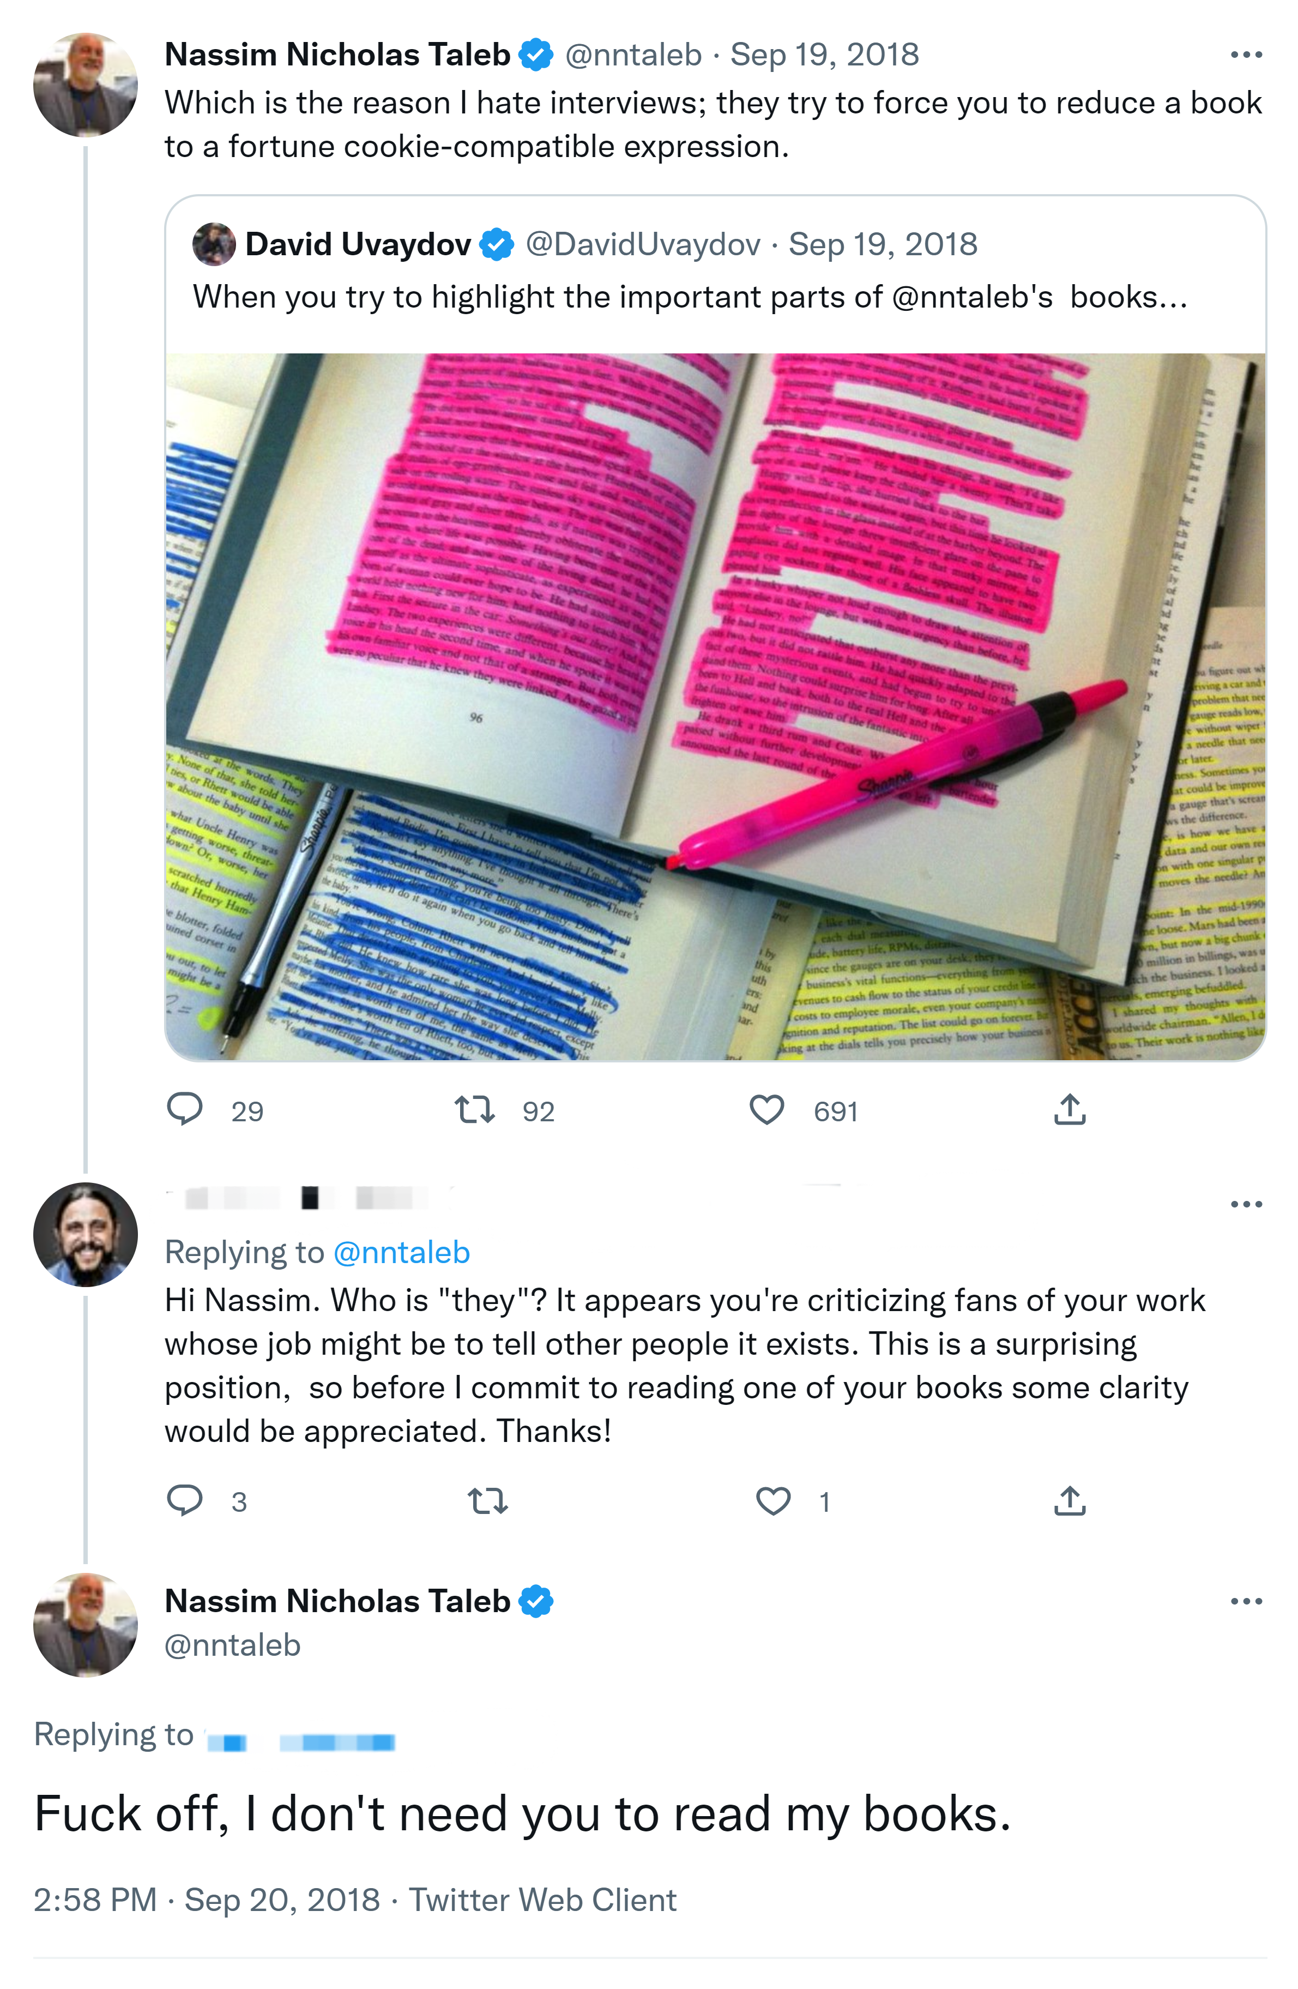Reply to Taleb's top tweet
The width and height of the screenshot is (1298, 1989).
tap(185, 1110)
